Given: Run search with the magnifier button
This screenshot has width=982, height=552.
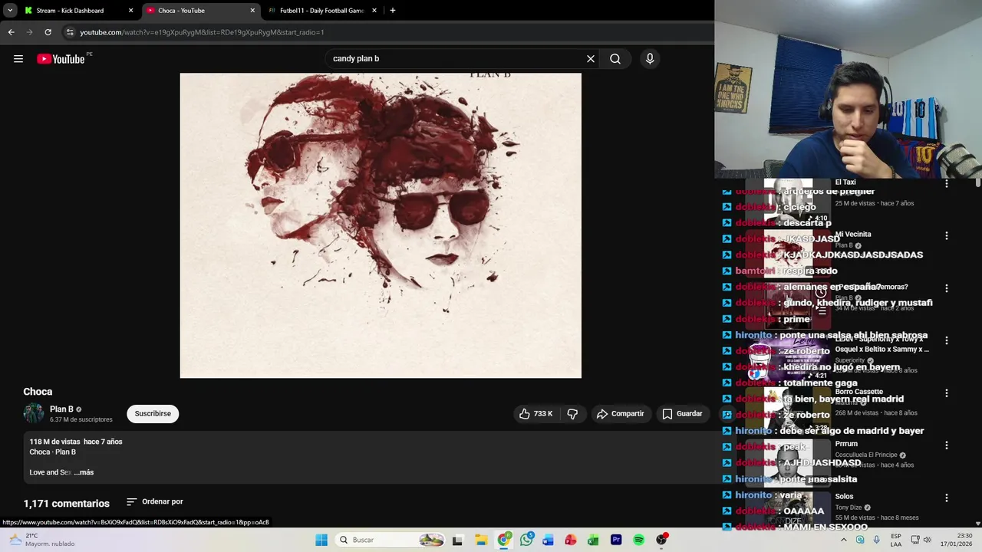Looking at the screenshot, I should [x=615, y=59].
